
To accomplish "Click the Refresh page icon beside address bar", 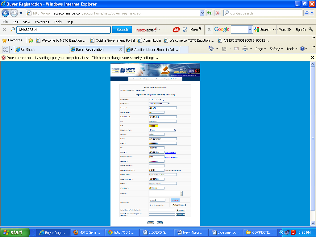I will click(210, 13).
